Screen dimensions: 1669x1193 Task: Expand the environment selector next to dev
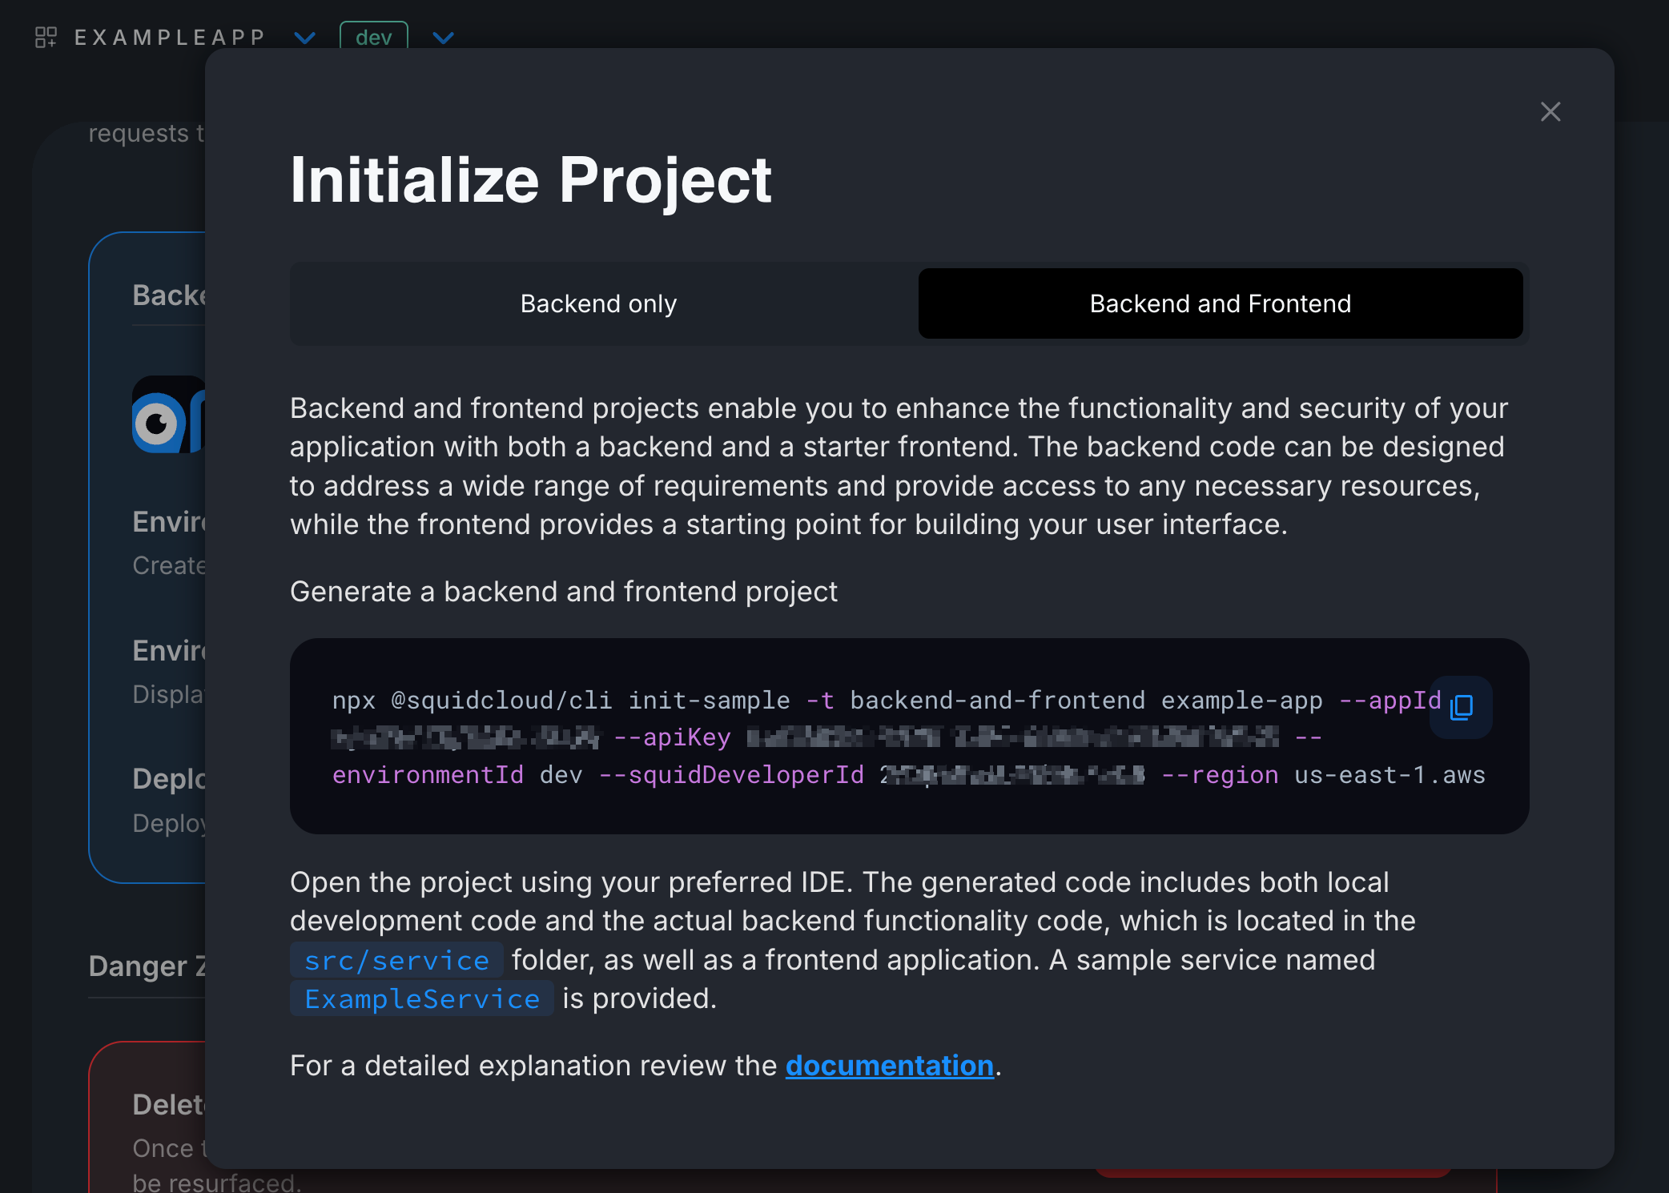point(444,38)
